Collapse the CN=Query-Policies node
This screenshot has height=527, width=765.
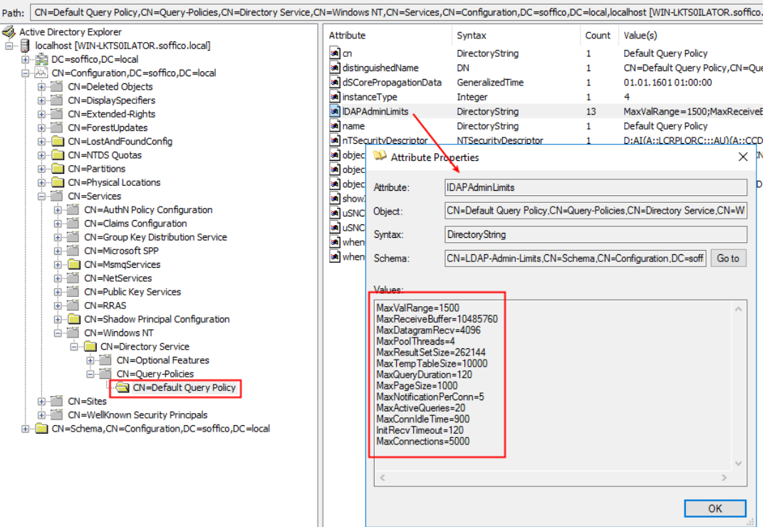point(90,374)
